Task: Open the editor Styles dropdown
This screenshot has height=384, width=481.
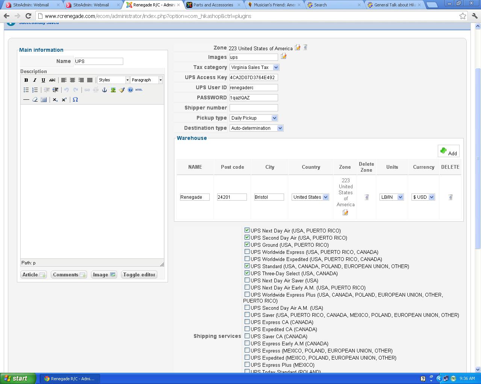Action: tap(113, 80)
